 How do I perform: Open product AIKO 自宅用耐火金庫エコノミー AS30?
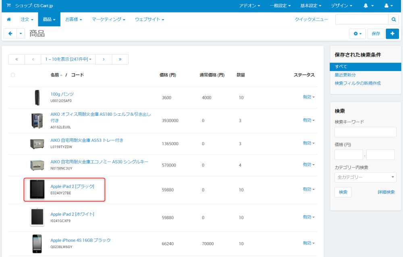point(99,162)
